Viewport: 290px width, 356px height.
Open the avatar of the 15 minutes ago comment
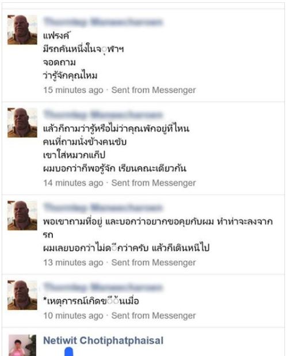[x=22, y=30]
